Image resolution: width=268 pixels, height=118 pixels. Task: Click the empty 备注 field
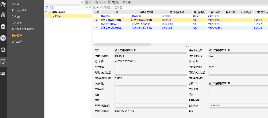pyautogui.click(x=238, y=111)
